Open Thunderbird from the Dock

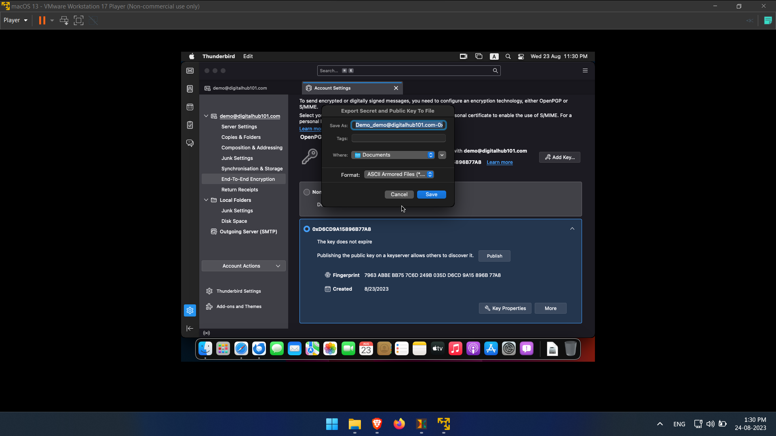pos(259,348)
